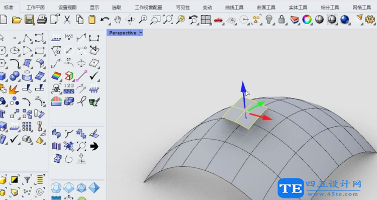Click the red-green Curvature graph icon
This screenshot has height=200, width=377.
coord(56,101)
